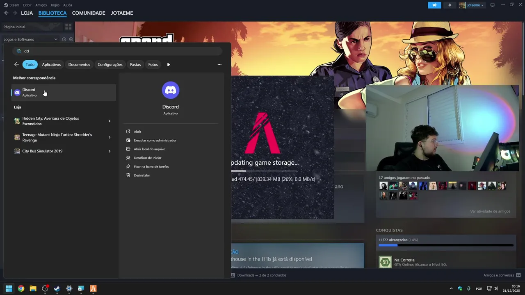Open the Steam announcements megaphone button
This screenshot has width=525, height=295.
(434, 5)
